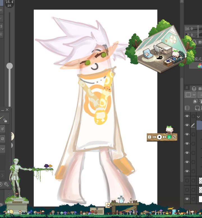Show the topmost hidden checkerboard layer
The image size is (202, 218).
point(187,181)
